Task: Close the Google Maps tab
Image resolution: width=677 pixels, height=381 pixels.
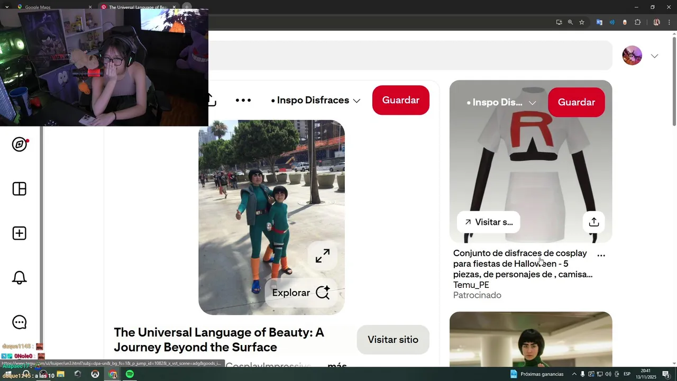Action: pyautogui.click(x=90, y=7)
